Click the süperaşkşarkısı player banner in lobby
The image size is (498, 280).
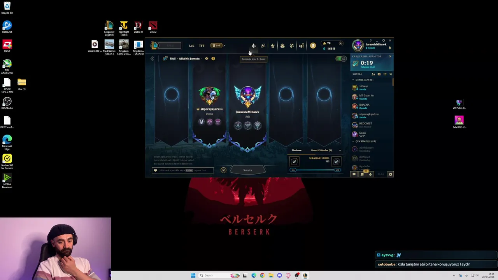click(x=210, y=105)
